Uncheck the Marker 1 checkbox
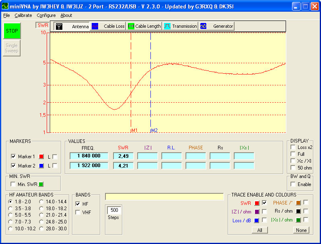Image resolution: width=321 pixels, height=244 pixels. pyautogui.click(x=13, y=156)
